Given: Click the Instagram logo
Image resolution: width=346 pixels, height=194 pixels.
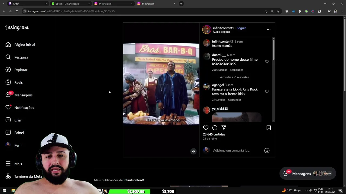Looking at the screenshot, I should pos(17,27).
